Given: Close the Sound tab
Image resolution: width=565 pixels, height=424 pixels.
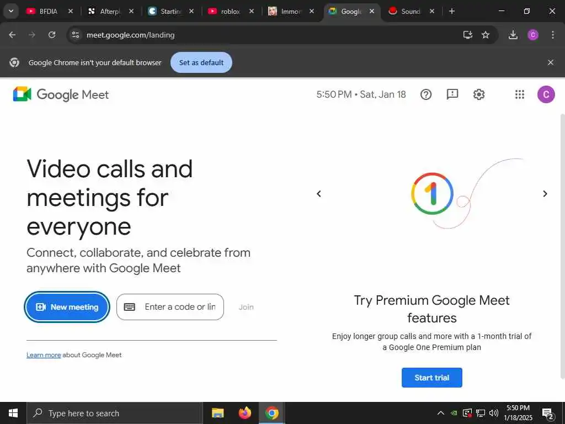Looking at the screenshot, I should (x=431, y=11).
